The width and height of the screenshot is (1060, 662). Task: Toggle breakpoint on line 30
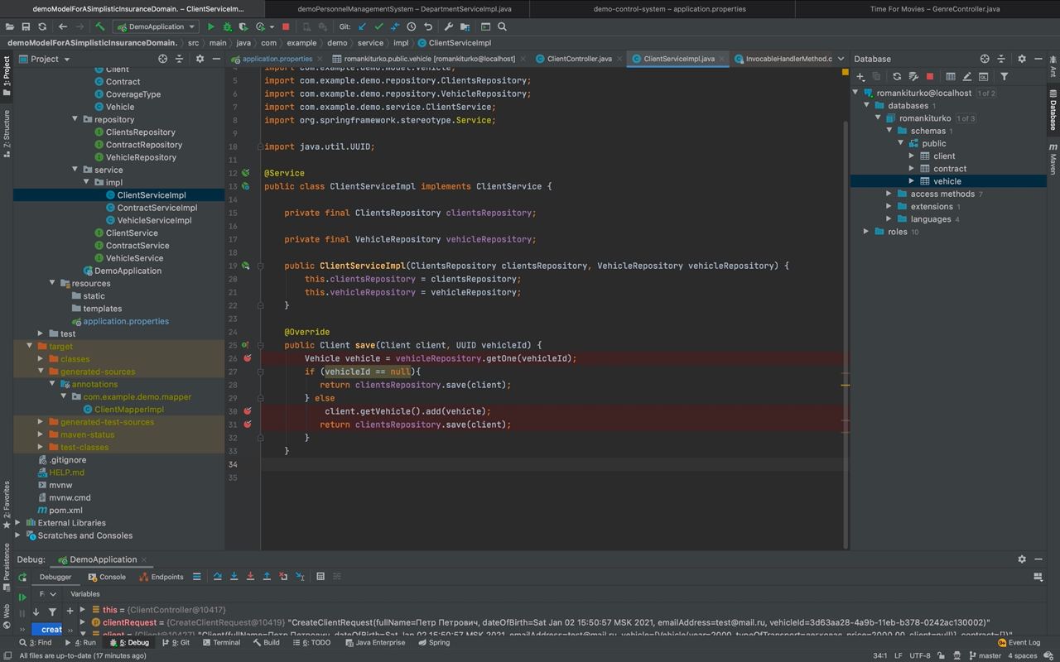pyautogui.click(x=247, y=411)
